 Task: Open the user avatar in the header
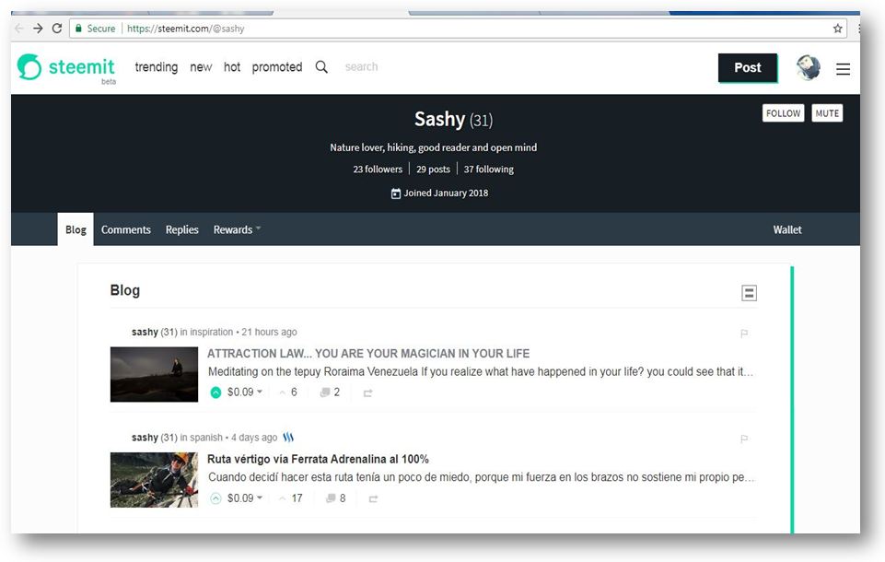[809, 68]
